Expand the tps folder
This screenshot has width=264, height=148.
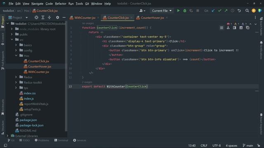coord(16,88)
